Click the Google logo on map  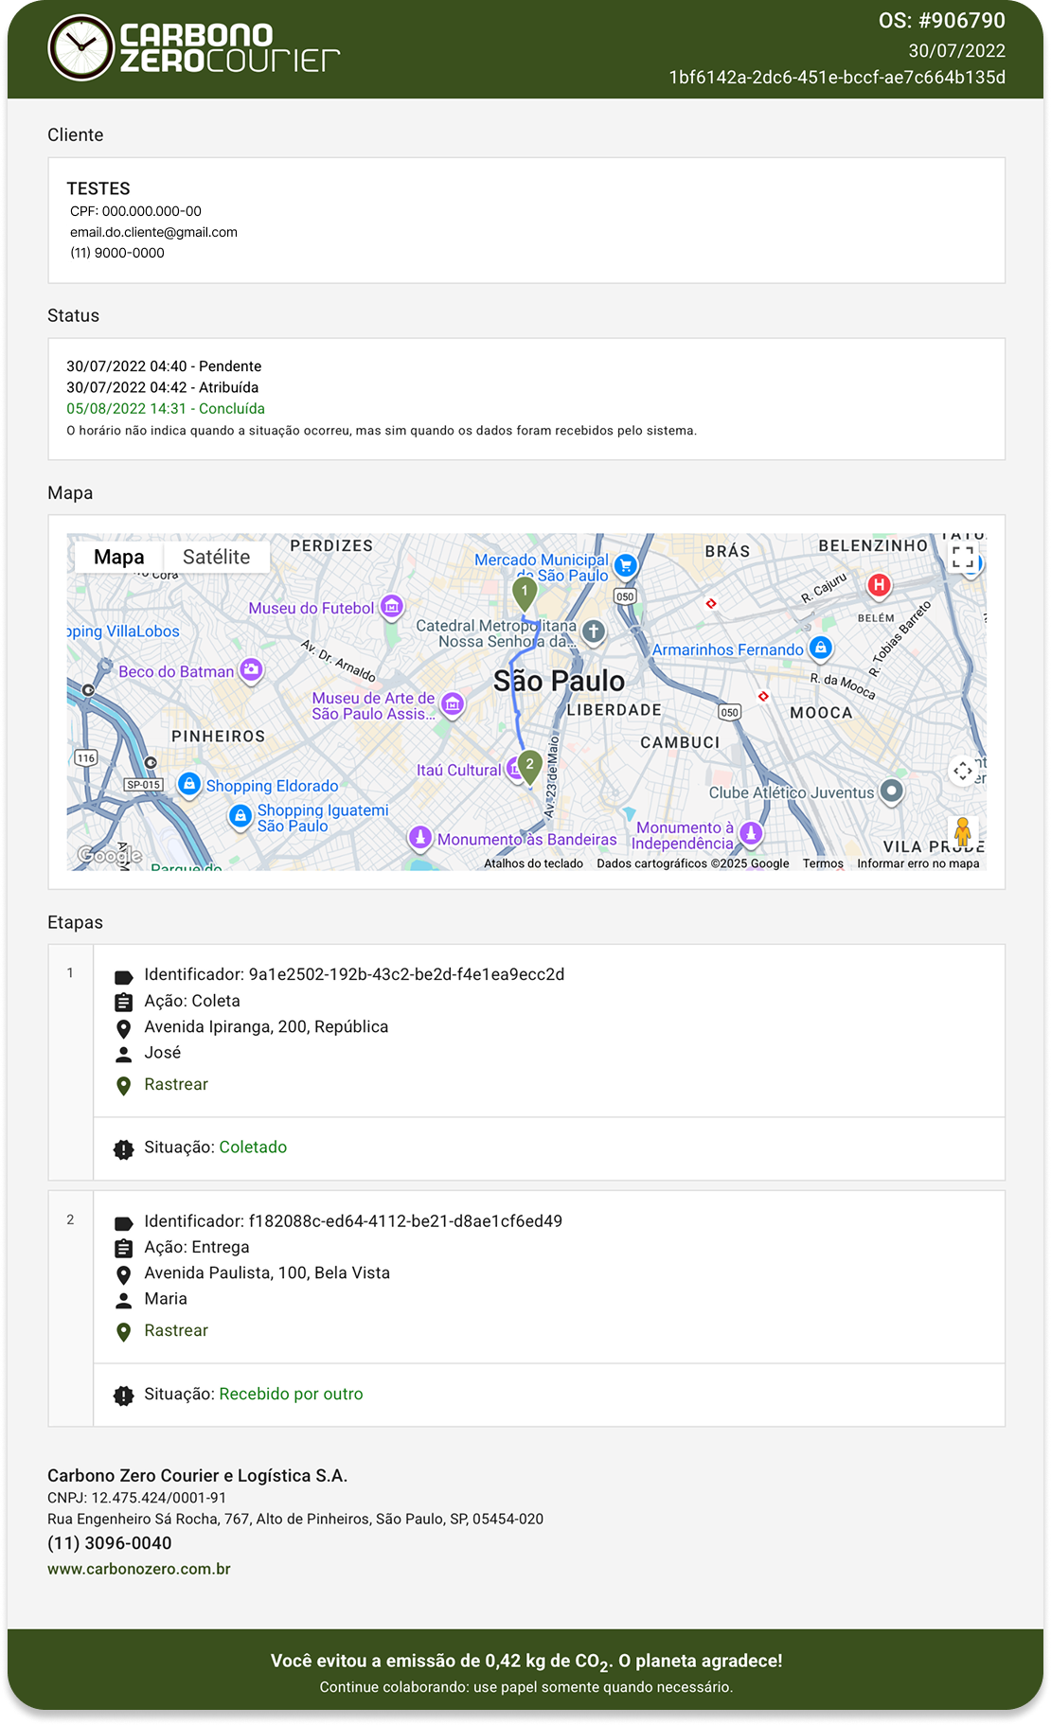[x=110, y=856]
